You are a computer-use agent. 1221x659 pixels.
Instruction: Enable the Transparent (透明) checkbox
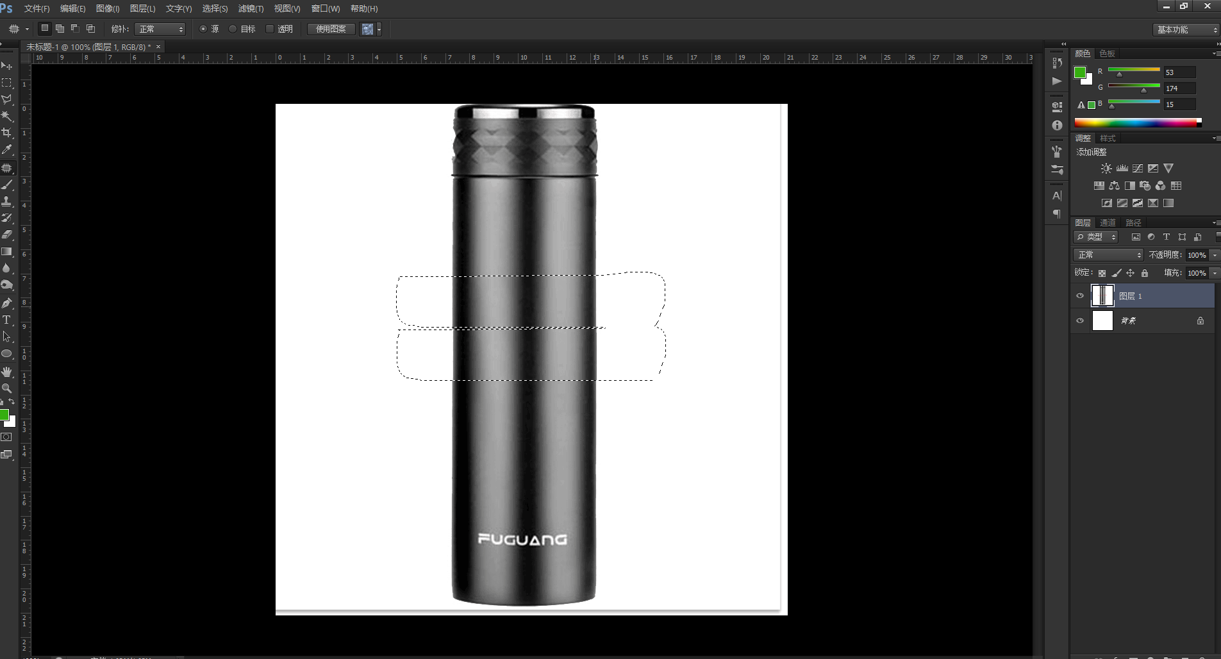[x=270, y=29]
